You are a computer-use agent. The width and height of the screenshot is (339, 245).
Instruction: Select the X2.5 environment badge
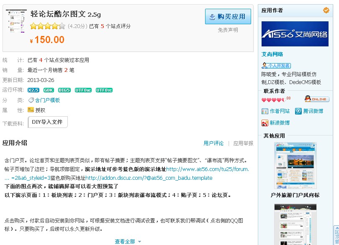pyautogui.click(x=33, y=90)
